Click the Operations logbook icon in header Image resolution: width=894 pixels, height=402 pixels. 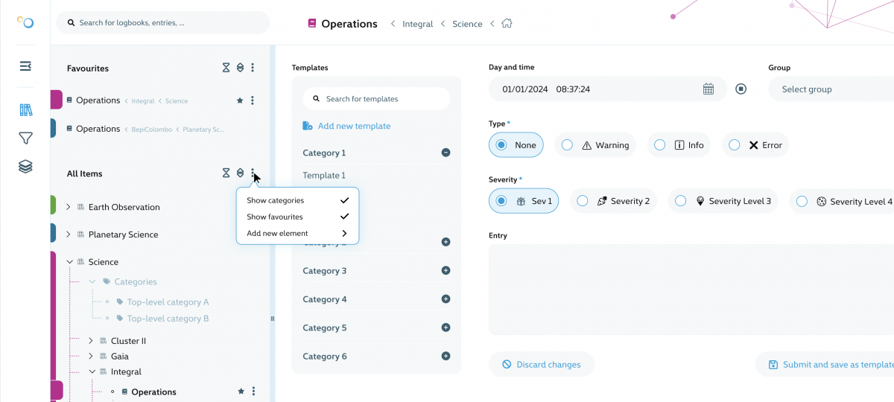point(312,24)
